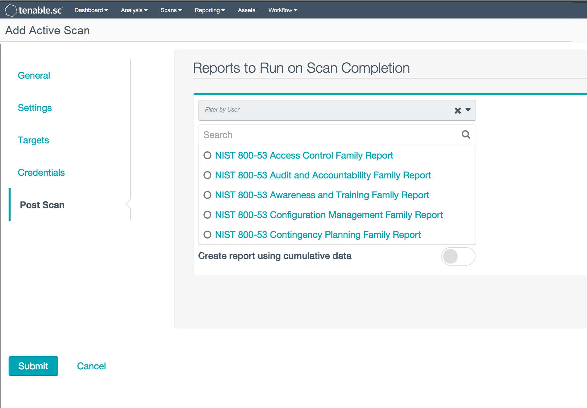Enable Create report using cumulative data
This screenshot has width=587, height=408.
click(458, 256)
